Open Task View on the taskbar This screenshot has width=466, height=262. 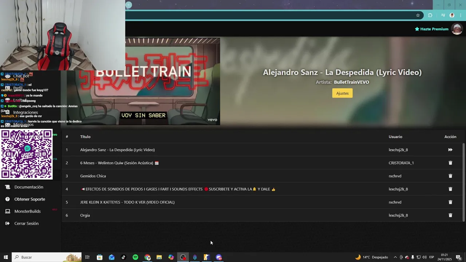coord(87,257)
